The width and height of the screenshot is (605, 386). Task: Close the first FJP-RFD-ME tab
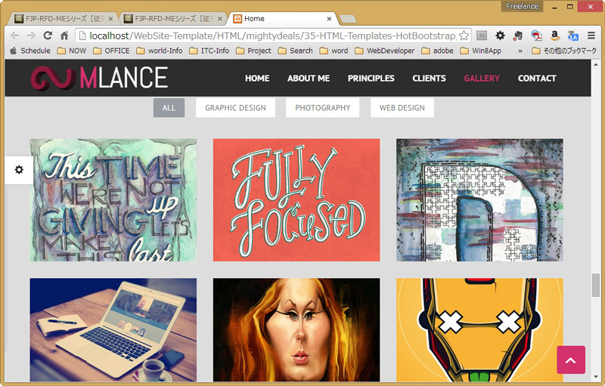pos(110,18)
